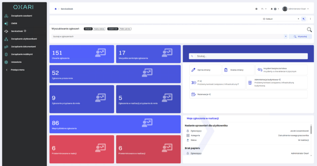Click the Szukaj field in the blue panel
Image resolution: width=317 pixels, height=166 pixels.
(248, 56)
